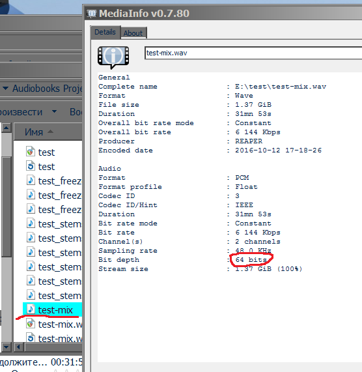Click the audio icon of the highlighted test-mix file
Image resolution: width=362 pixels, height=372 pixels.
[x=31, y=309]
